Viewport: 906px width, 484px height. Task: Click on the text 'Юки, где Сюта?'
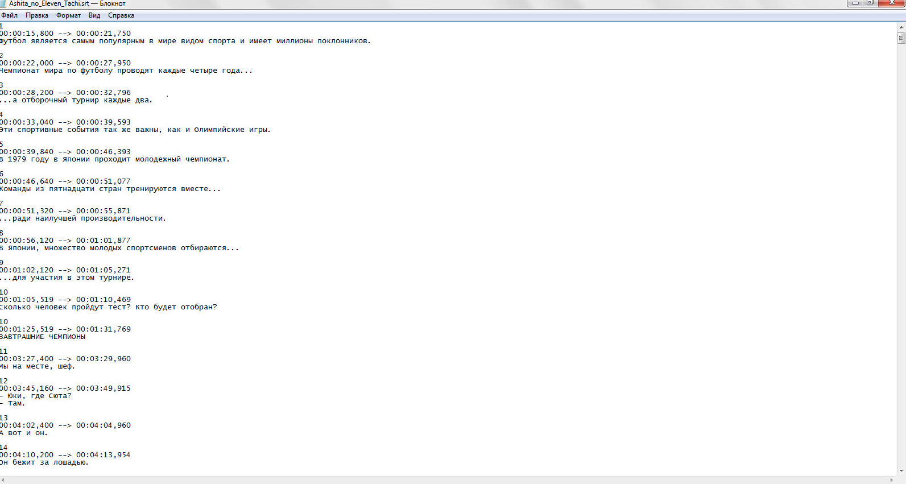pos(39,396)
